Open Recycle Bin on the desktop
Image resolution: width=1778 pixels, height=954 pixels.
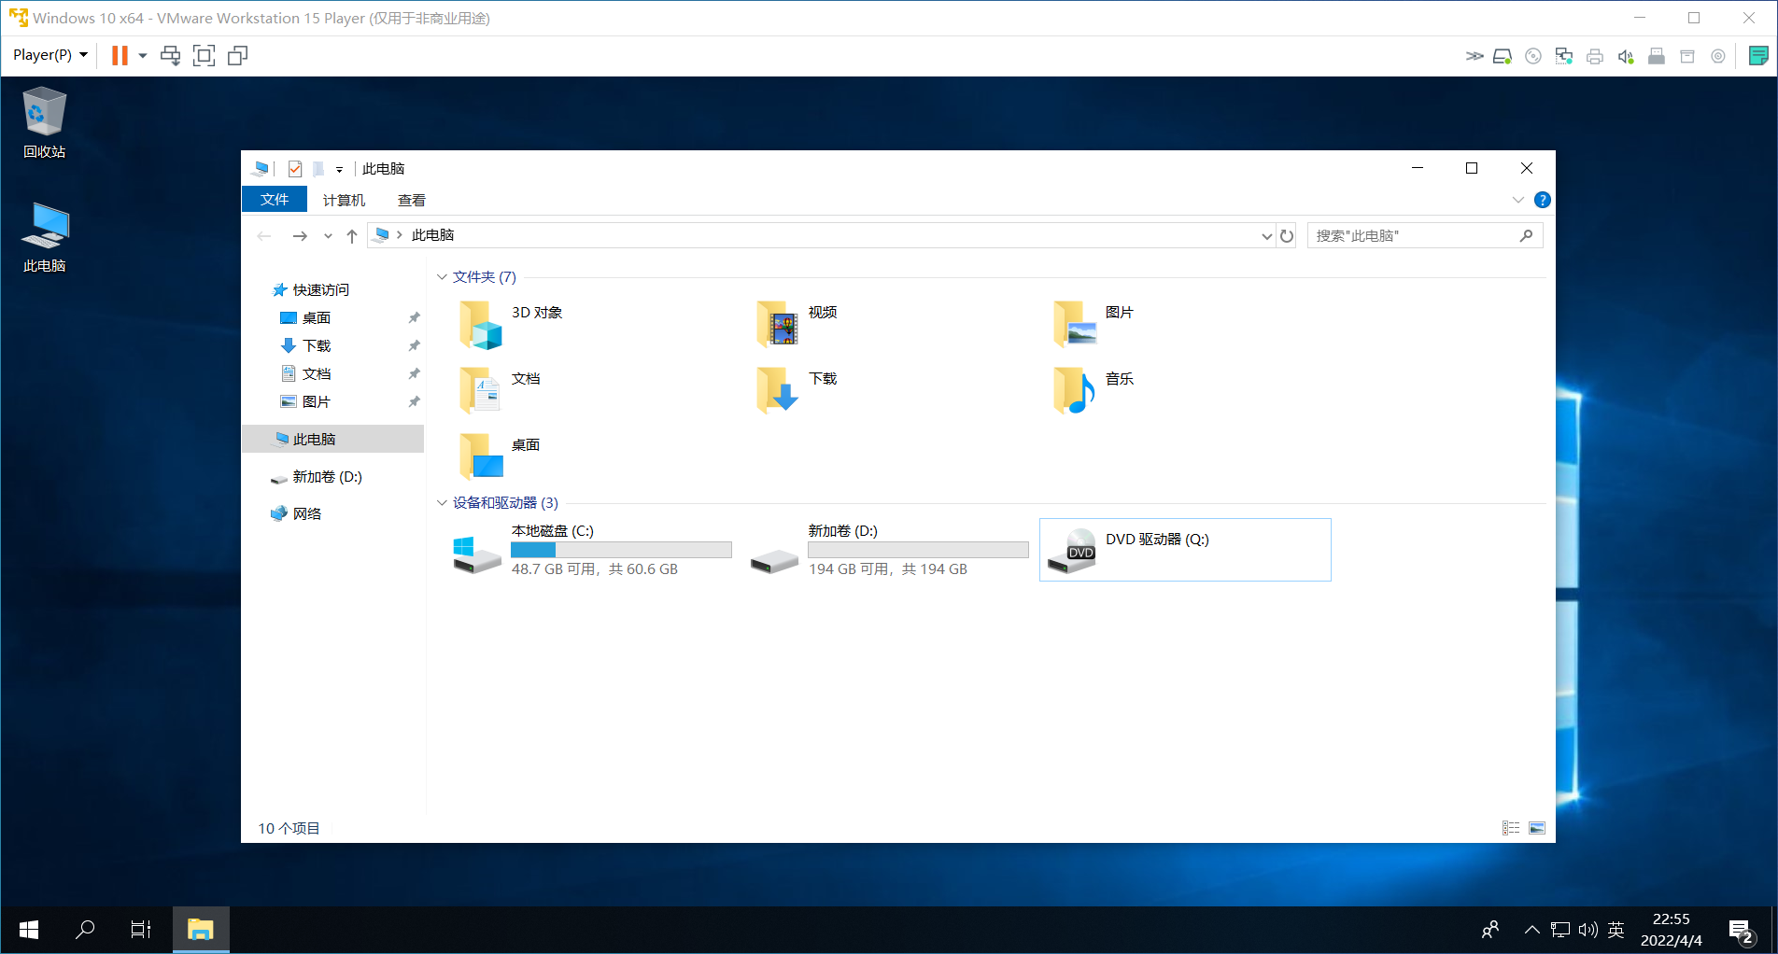click(44, 122)
